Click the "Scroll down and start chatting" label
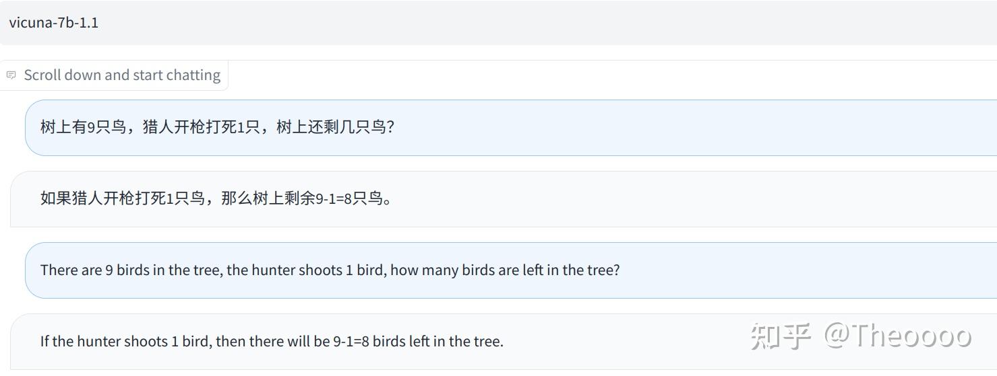 coord(122,75)
